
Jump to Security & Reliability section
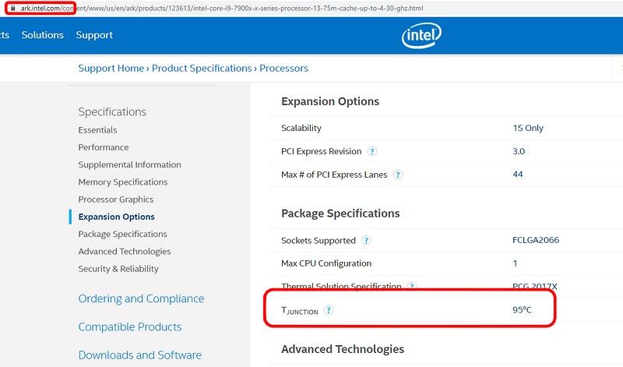click(118, 269)
